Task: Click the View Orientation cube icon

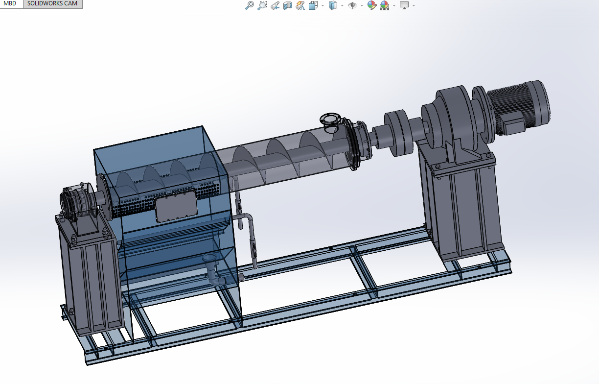Action: coord(313,5)
